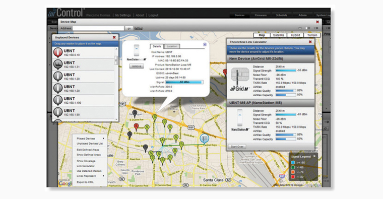This screenshot has width=383, height=199.
Task: Click the NanoStation Signal Strength -61 dBm bar
Action: click(x=286, y=114)
